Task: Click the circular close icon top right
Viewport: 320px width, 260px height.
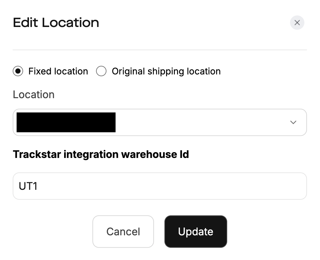Action: point(297,22)
